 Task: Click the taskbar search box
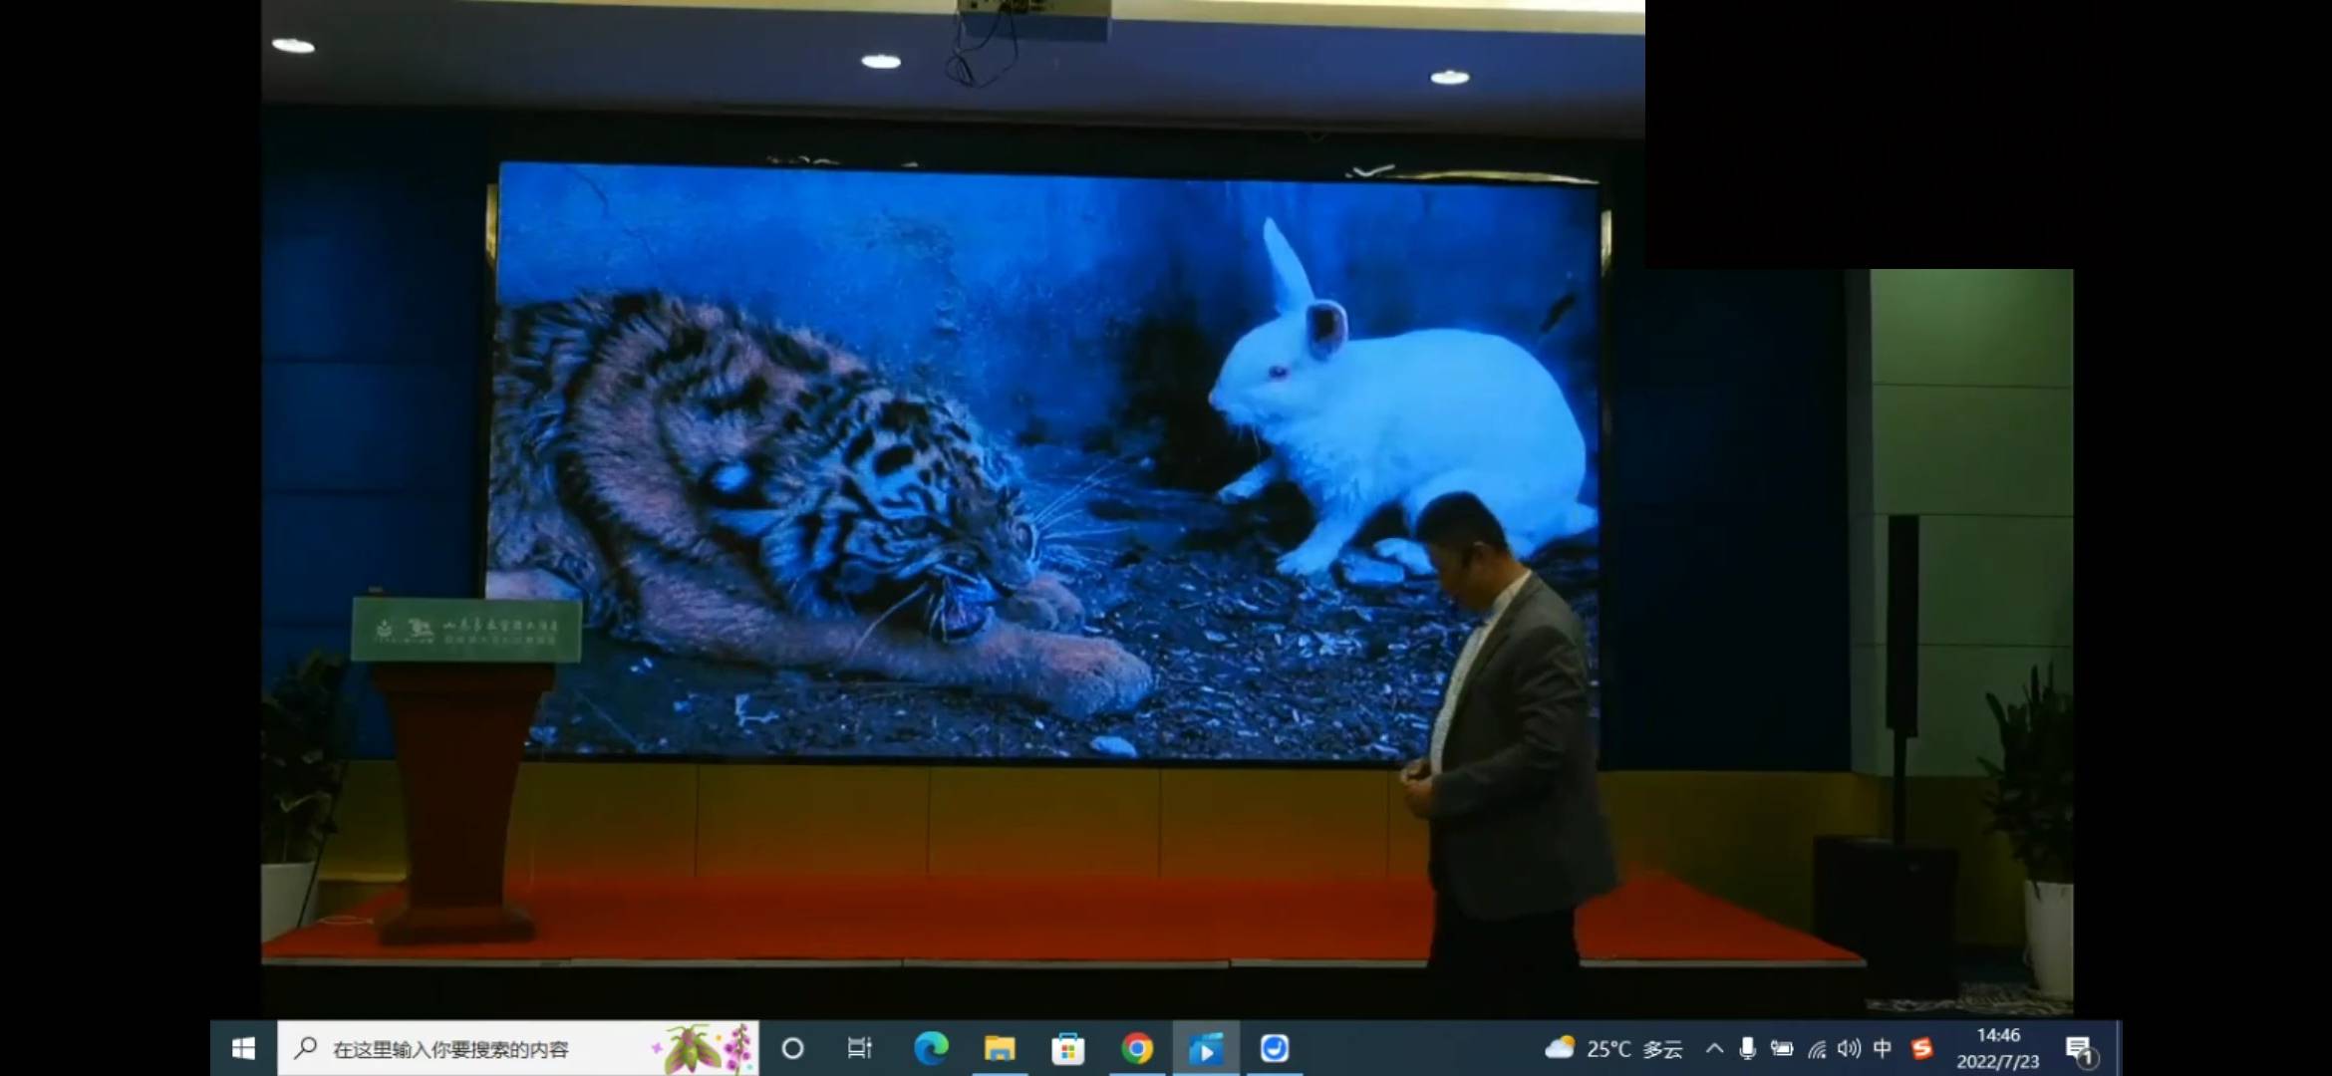pyautogui.click(x=518, y=1048)
